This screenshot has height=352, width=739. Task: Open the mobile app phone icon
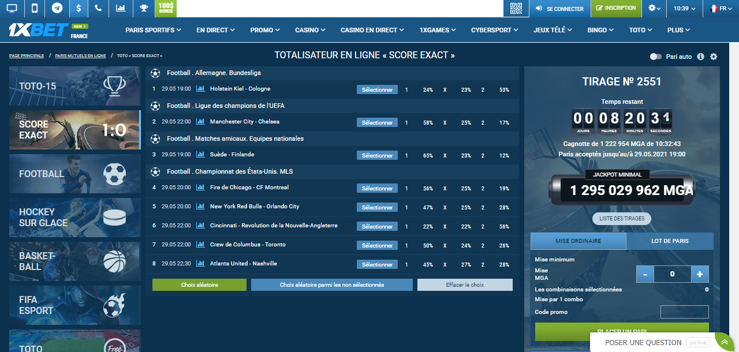(35, 8)
